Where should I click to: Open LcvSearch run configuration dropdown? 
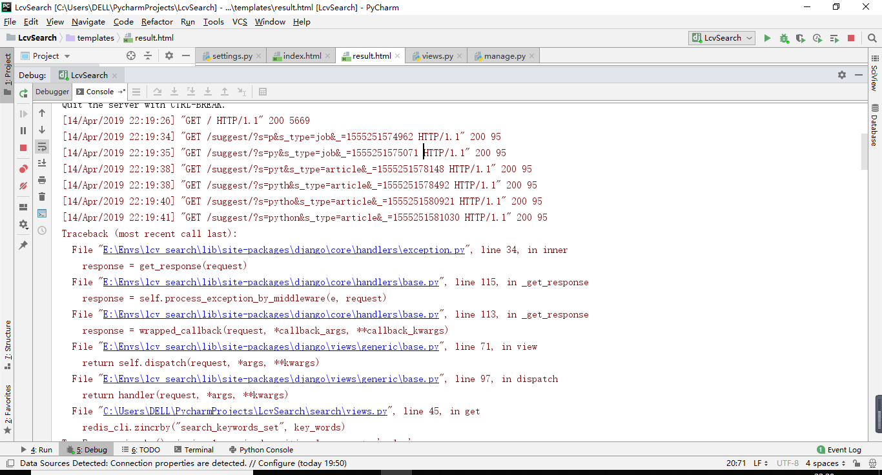[x=722, y=38]
